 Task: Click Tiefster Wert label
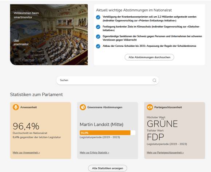pyautogui.click(x=155, y=130)
